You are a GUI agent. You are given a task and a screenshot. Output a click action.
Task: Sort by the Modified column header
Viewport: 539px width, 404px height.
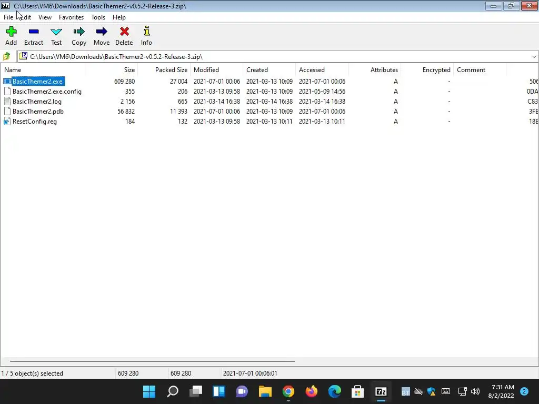click(x=216, y=70)
